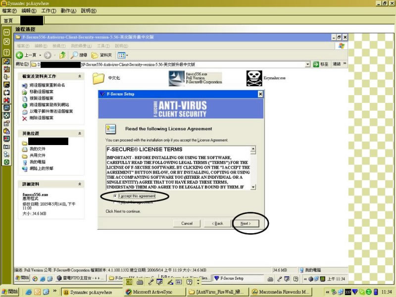
Task: Open 我的文件 in 其他位置 panel
Action: click(x=38, y=149)
